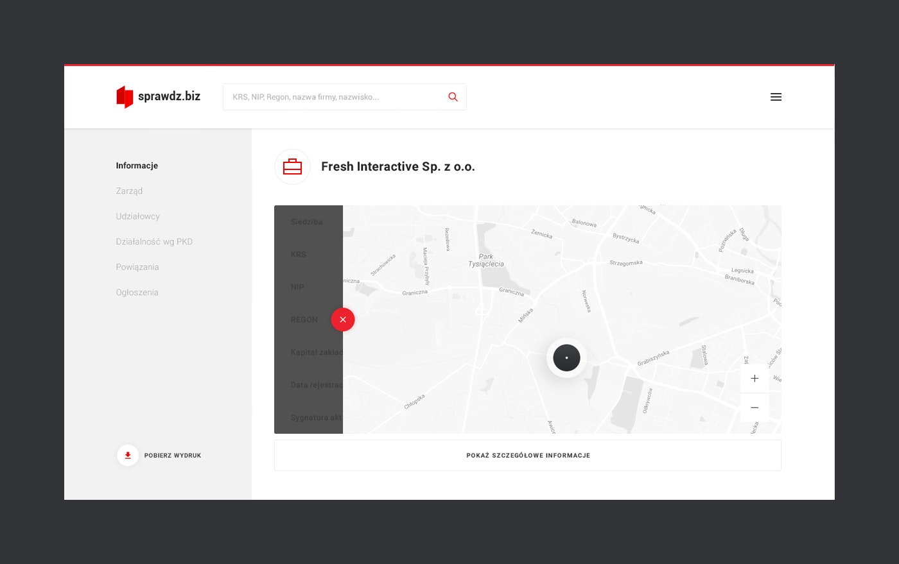899x564 pixels.
Task: Select the Informacje sidebar item
Action: pyautogui.click(x=137, y=166)
